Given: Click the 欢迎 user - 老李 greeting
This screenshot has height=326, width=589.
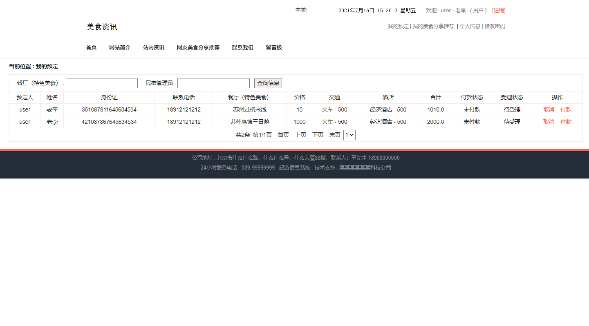Looking at the screenshot, I should point(457,11).
